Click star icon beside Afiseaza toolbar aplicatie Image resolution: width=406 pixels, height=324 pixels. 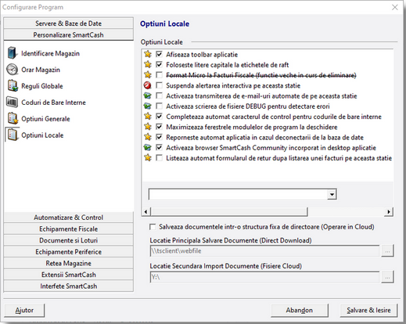coord(148,54)
